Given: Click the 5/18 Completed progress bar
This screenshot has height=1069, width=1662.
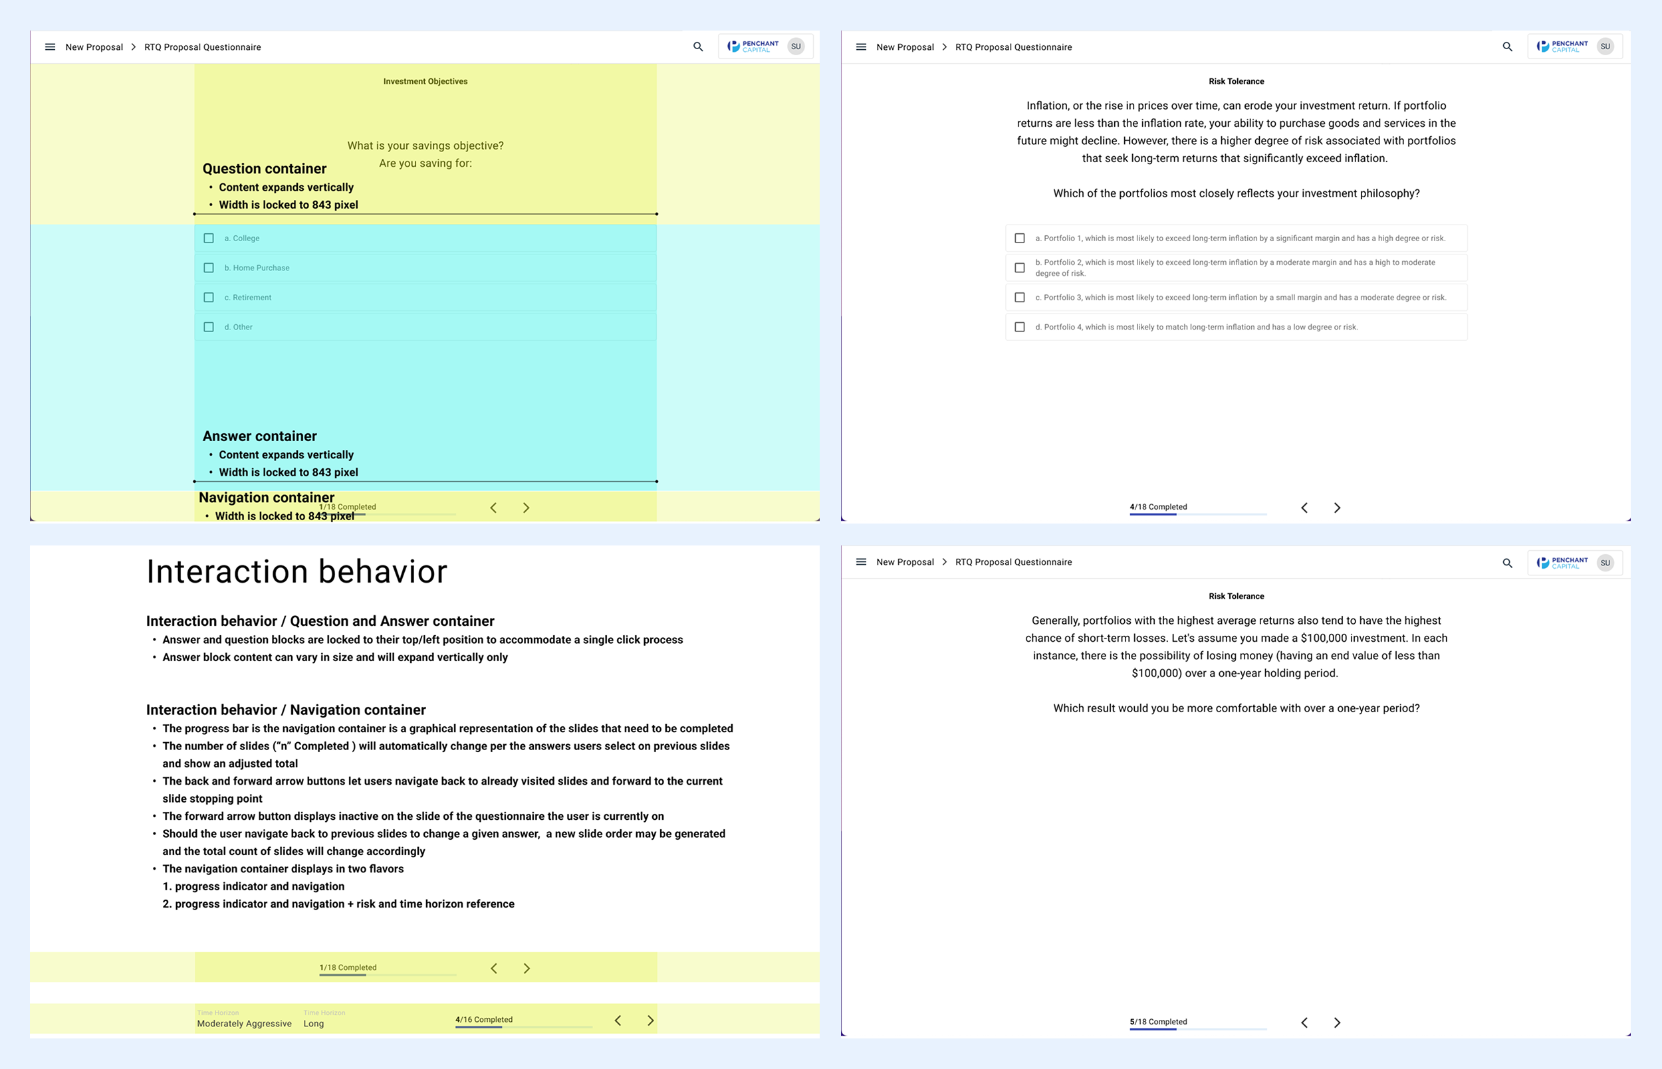Looking at the screenshot, I should [1197, 1029].
